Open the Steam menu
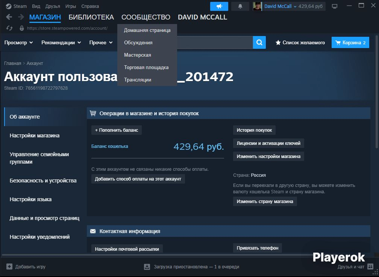The image size is (379, 277). 20,6
